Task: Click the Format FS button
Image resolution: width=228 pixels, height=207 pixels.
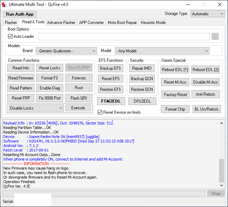Action: 50,78
